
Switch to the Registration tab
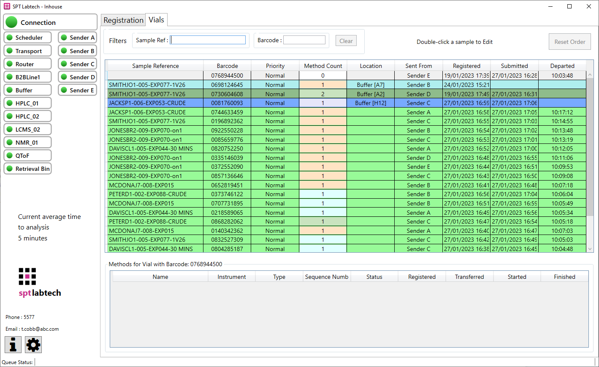coord(123,20)
